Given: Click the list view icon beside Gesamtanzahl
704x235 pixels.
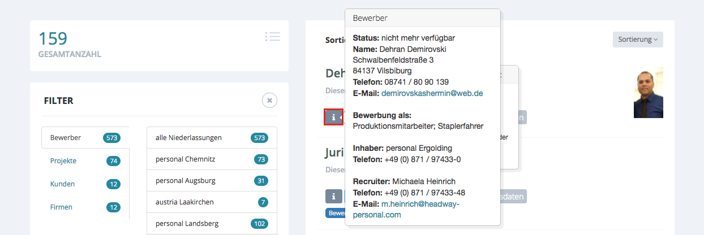Looking at the screenshot, I should (x=272, y=37).
